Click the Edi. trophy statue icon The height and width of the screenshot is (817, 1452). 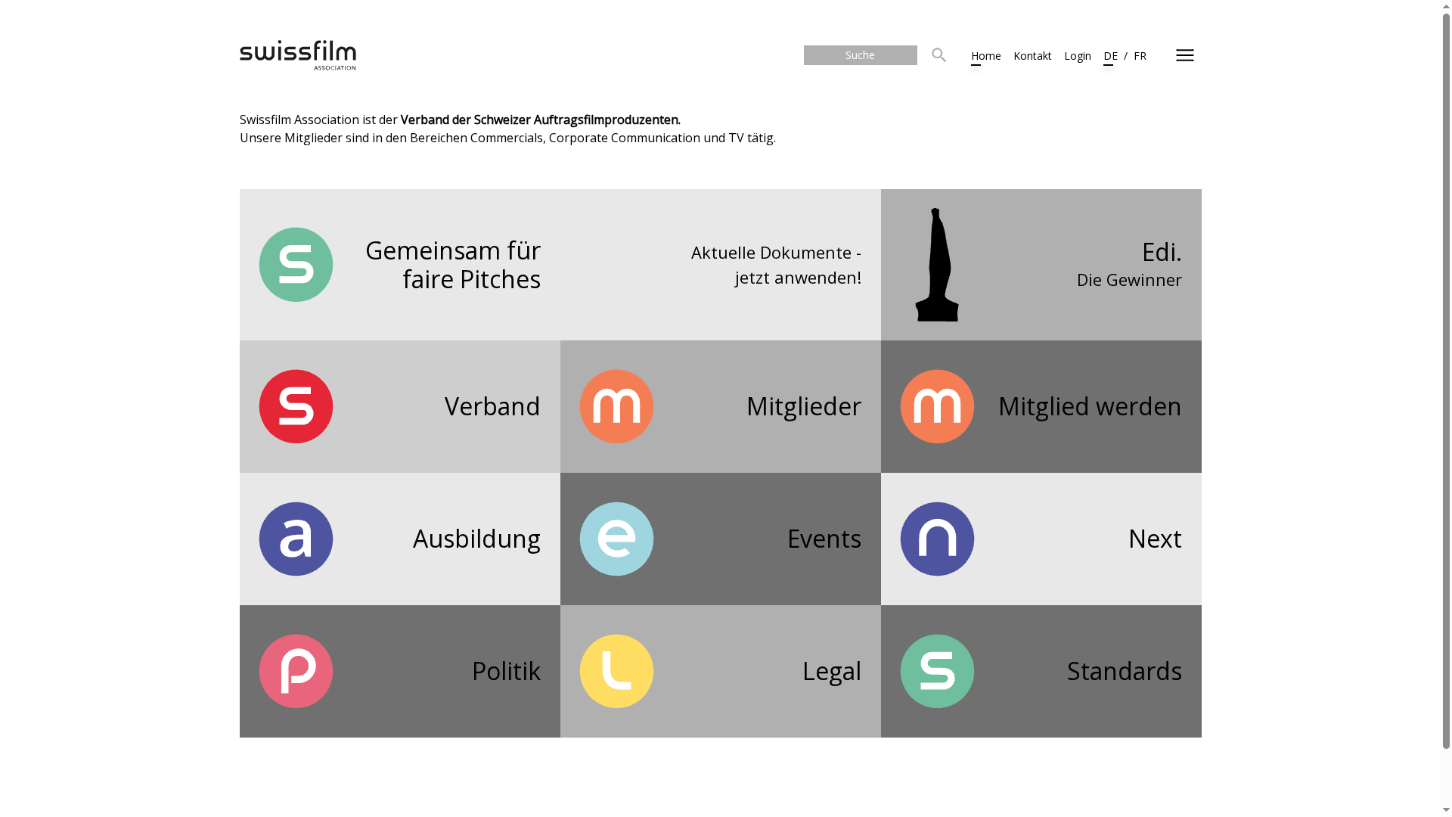938,264
